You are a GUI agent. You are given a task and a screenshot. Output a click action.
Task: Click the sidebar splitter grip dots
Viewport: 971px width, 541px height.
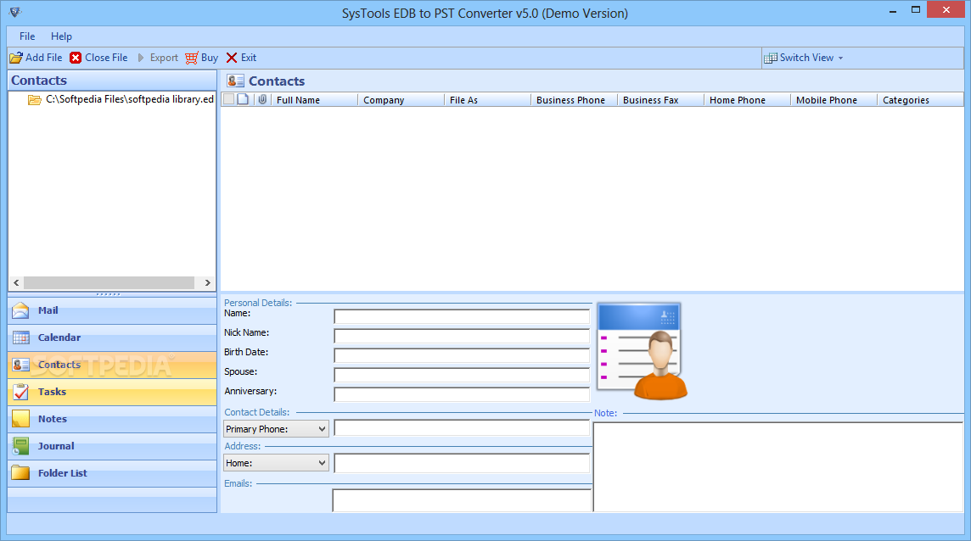tap(109, 294)
